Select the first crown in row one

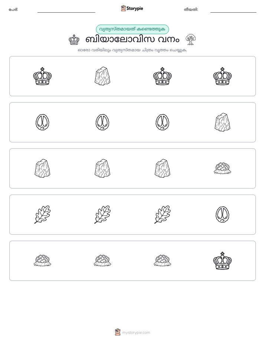click(42, 76)
